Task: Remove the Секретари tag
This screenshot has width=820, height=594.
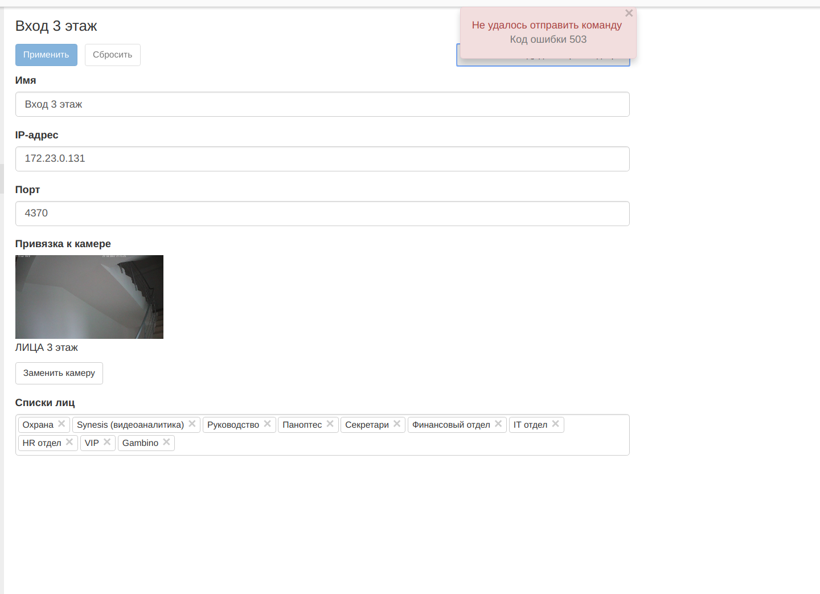Action: [397, 424]
